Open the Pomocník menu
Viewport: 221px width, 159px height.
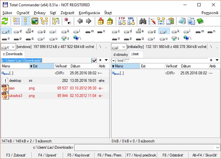[210, 13]
